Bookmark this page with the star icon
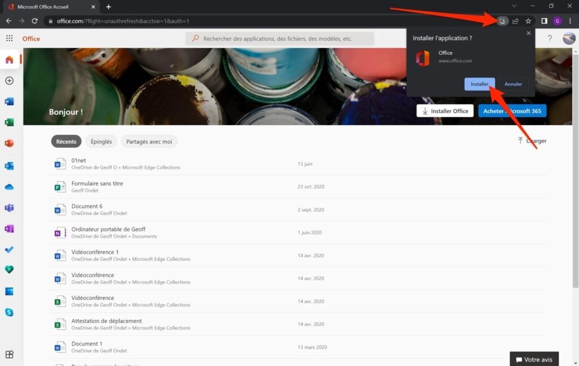Viewport: 579px width, 366px height. (x=529, y=21)
